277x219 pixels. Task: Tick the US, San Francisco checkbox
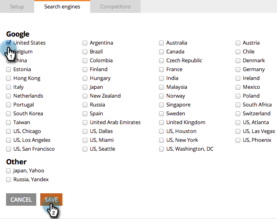[8, 149]
